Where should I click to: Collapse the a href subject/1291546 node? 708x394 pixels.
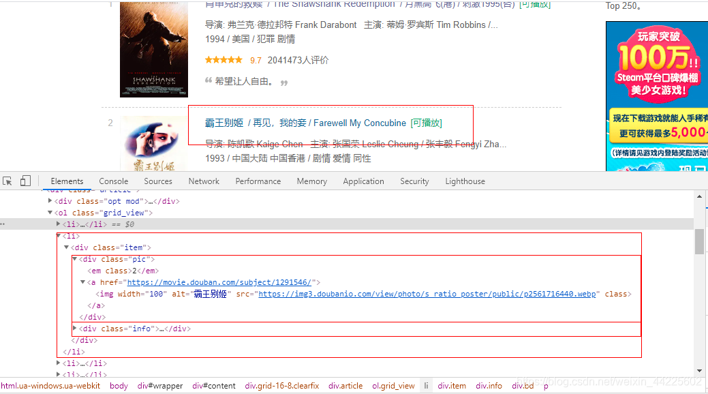[83, 282]
